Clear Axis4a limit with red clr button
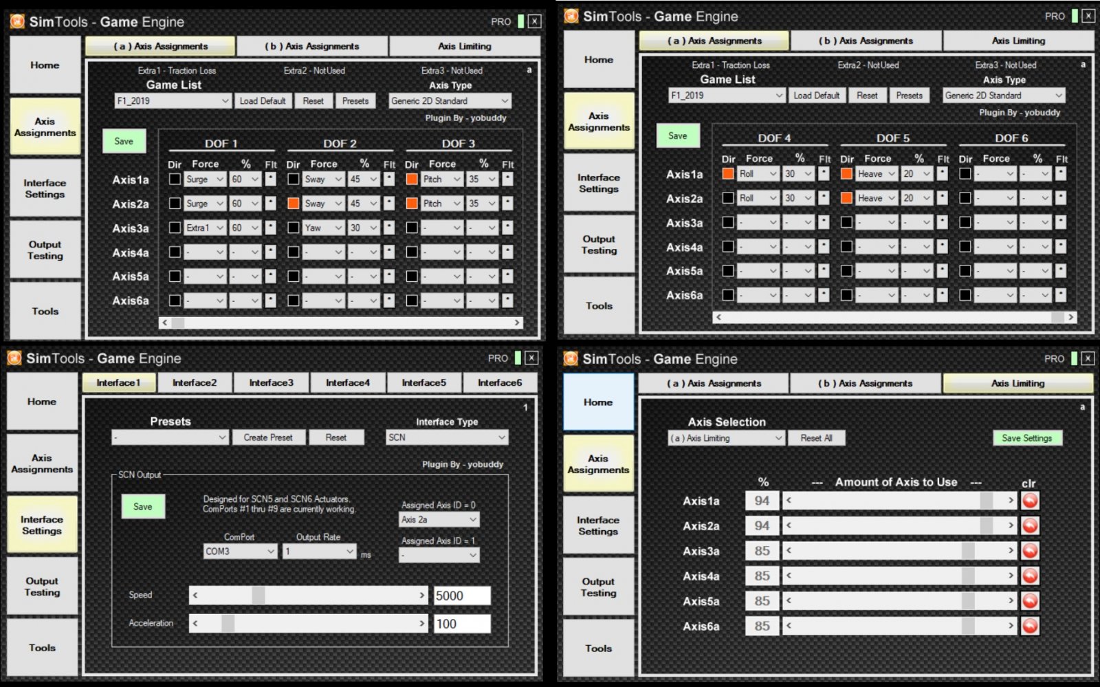 tap(1029, 576)
